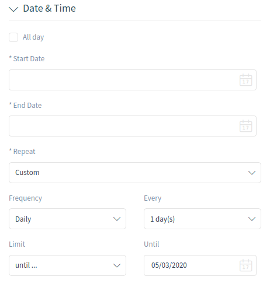The height and width of the screenshot is (294, 270).
Task: Open the Frequency dropdown set to Daily
Action: pos(67,219)
